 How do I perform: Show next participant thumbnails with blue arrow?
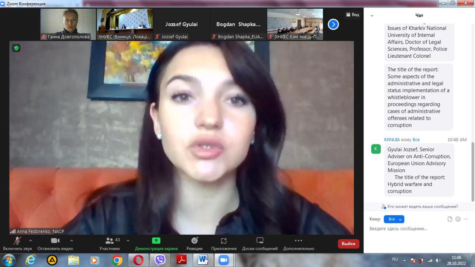click(333, 25)
